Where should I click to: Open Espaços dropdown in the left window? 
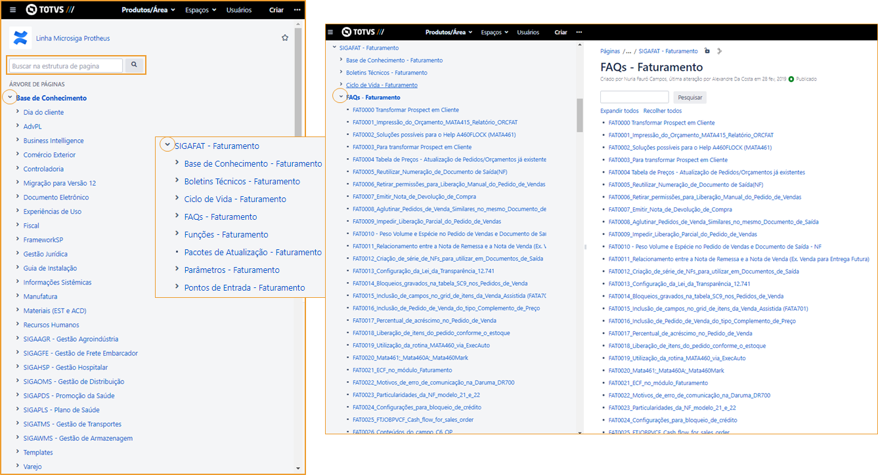[x=202, y=10]
